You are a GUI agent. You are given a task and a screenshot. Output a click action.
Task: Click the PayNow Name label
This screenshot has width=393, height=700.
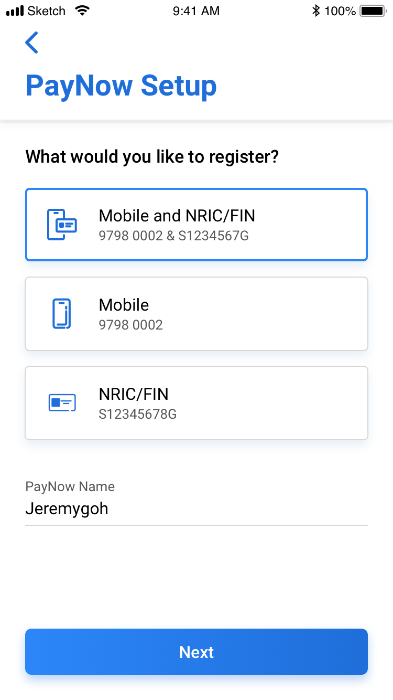click(70, 487)
